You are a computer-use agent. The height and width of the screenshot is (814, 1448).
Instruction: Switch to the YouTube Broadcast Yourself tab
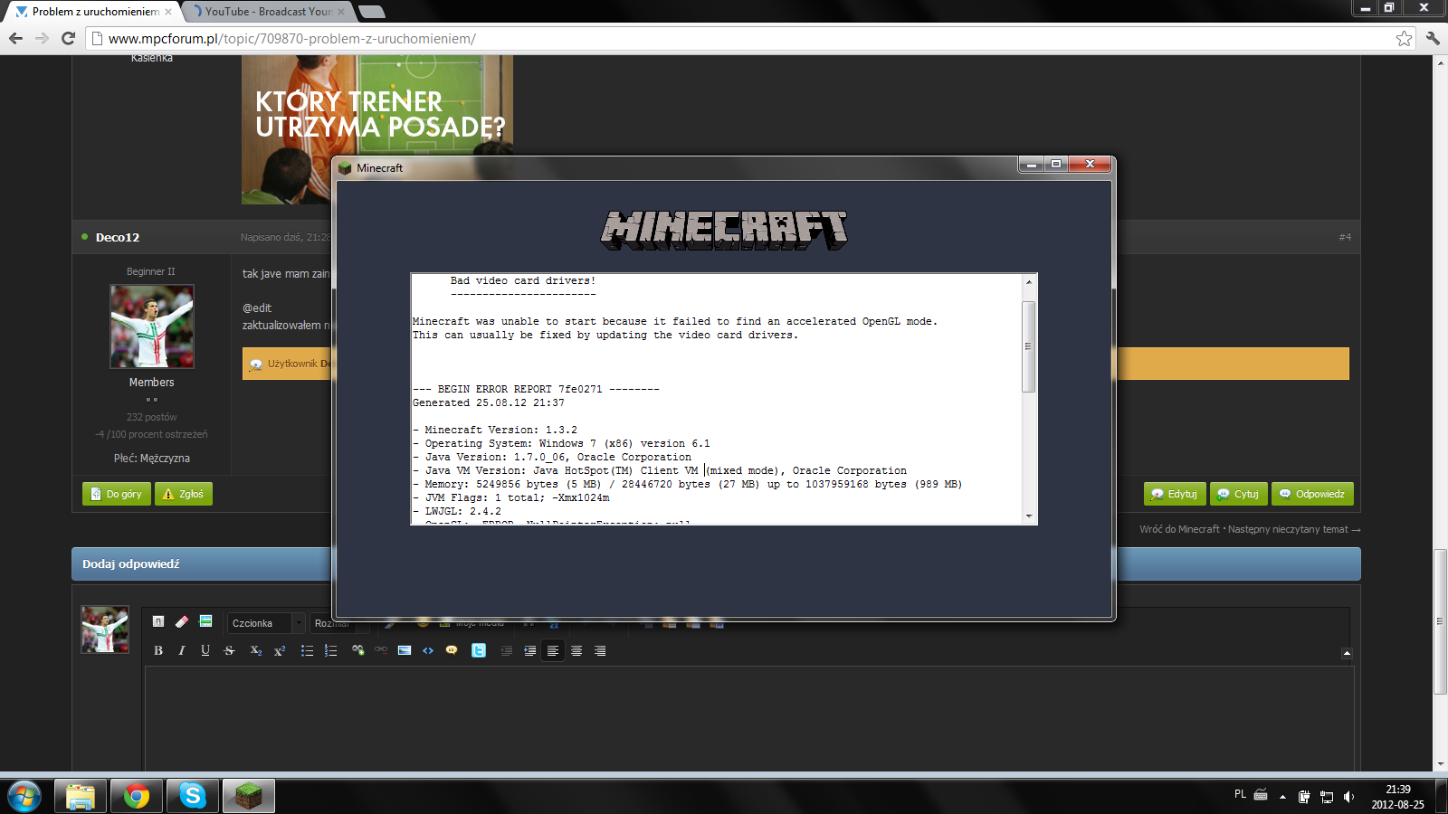click(x=268, y=12)
